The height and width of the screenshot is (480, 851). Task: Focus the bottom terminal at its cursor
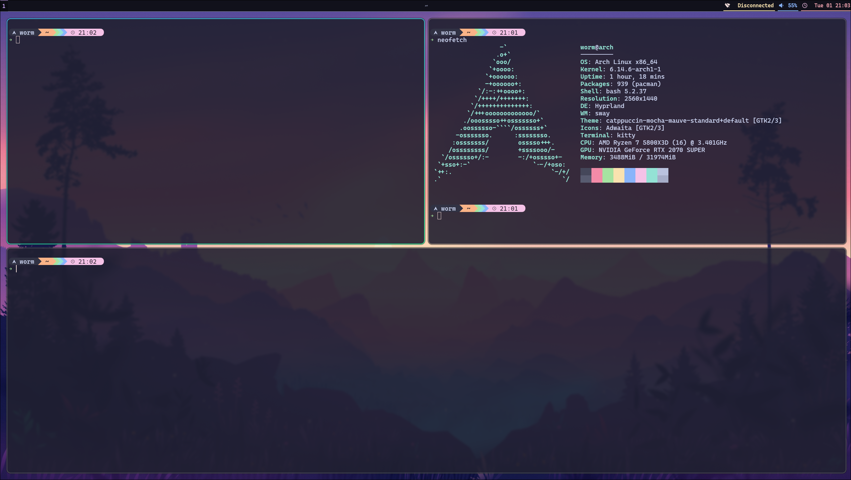point(16,269)
